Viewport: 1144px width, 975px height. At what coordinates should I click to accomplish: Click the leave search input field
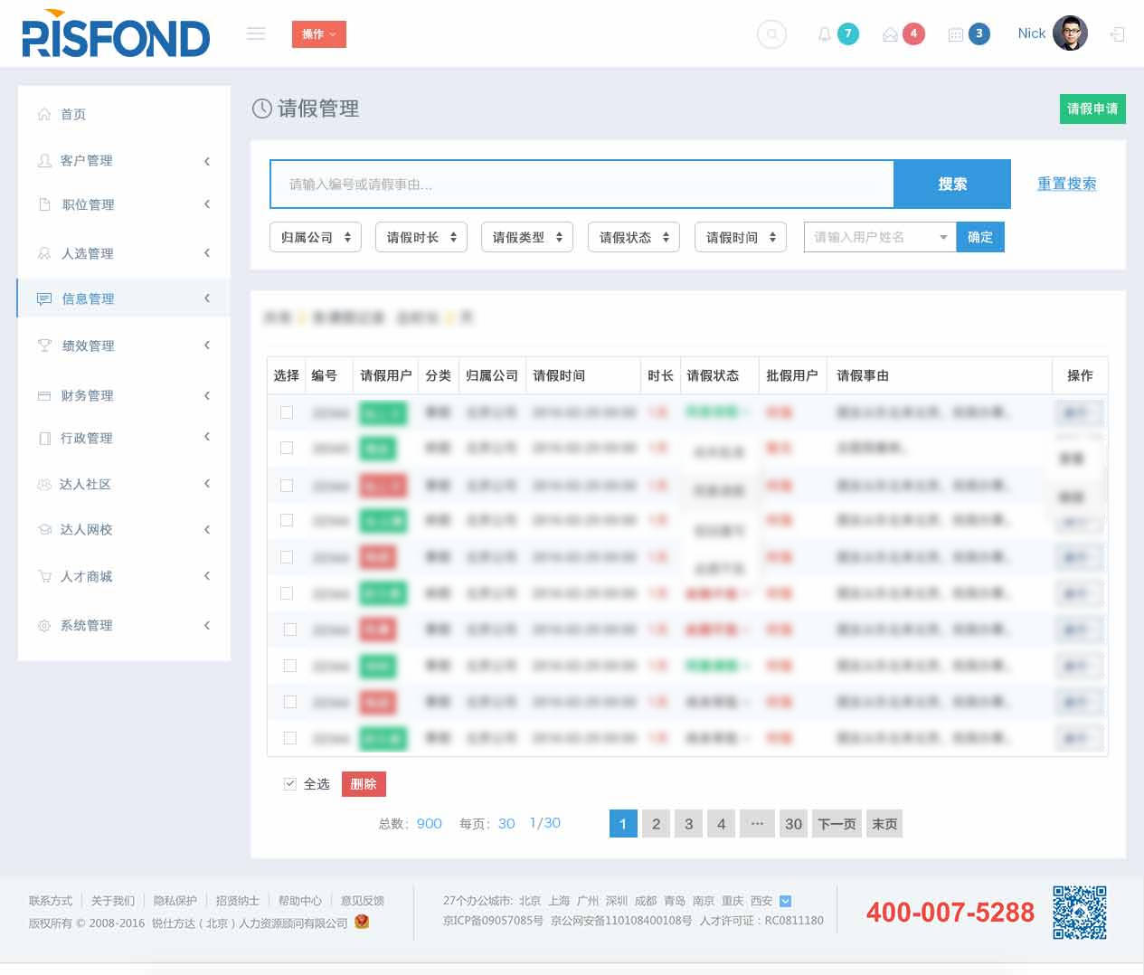point(581,185)
